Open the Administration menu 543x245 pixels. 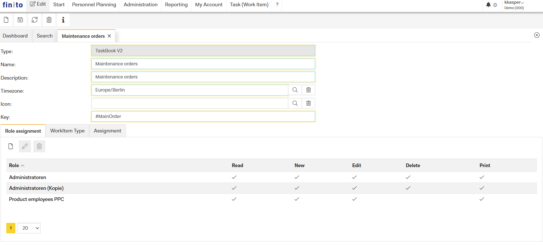point(140,5)
